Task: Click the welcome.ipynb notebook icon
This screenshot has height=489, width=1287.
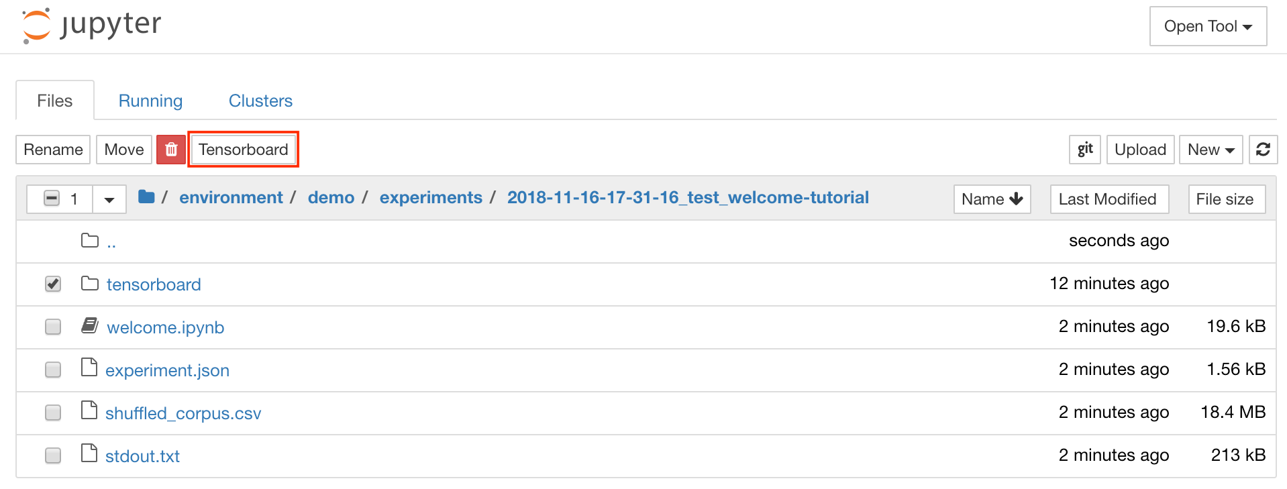Action: tap(90, 326)
